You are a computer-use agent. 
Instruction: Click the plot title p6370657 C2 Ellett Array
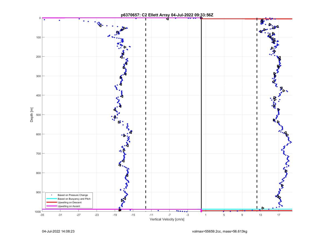coord(167,15)
